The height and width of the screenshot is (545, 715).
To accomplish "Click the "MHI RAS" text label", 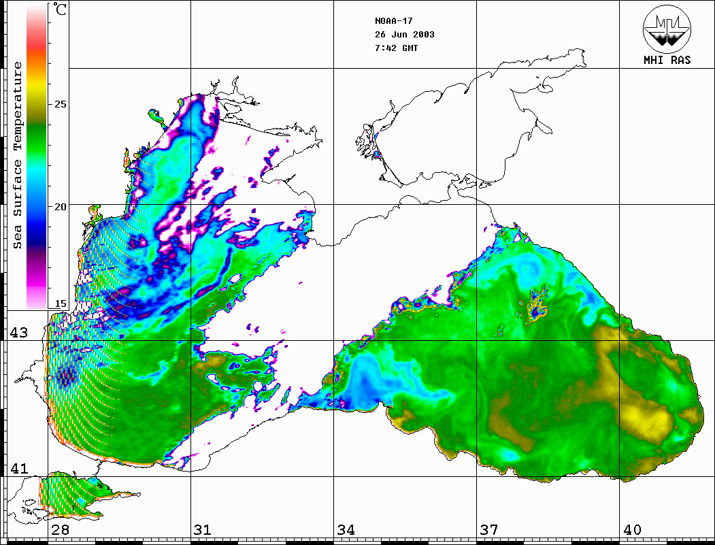I will (x=667, y=60).
